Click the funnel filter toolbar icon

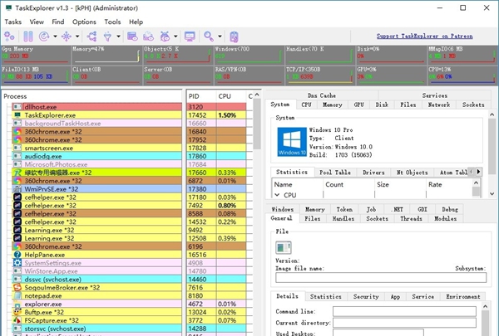pos(107,37)
